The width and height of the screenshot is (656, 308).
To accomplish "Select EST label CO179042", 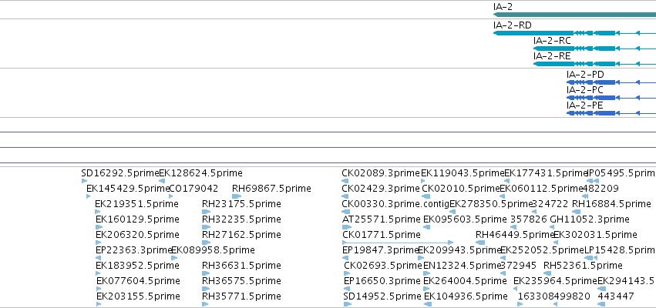I will [x=193, y=189].
